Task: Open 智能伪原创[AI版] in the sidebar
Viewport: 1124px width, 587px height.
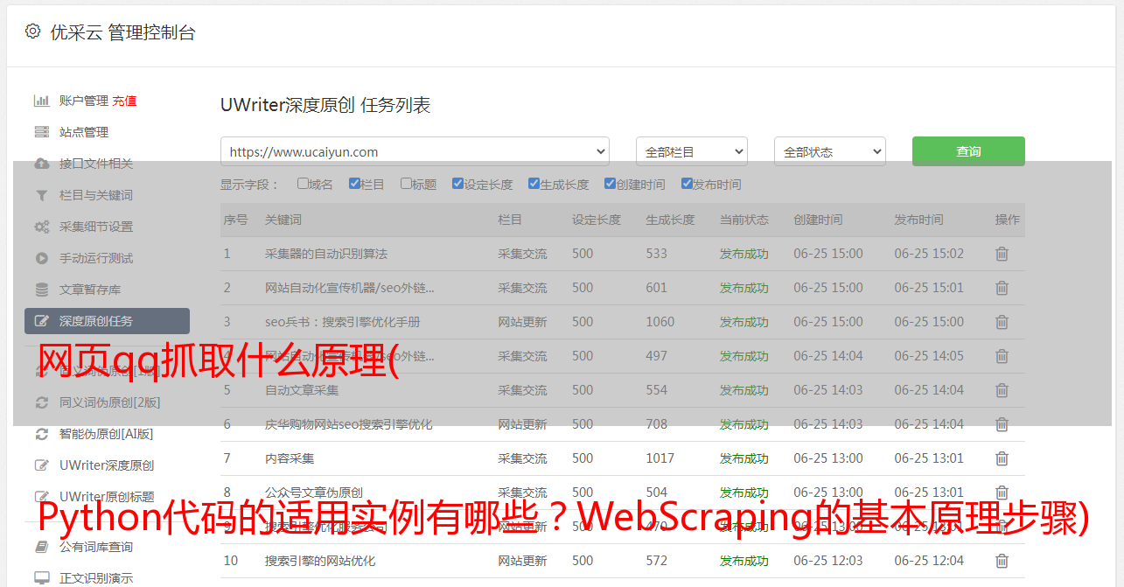Action: pyautogui.click(x=106, y=434)
